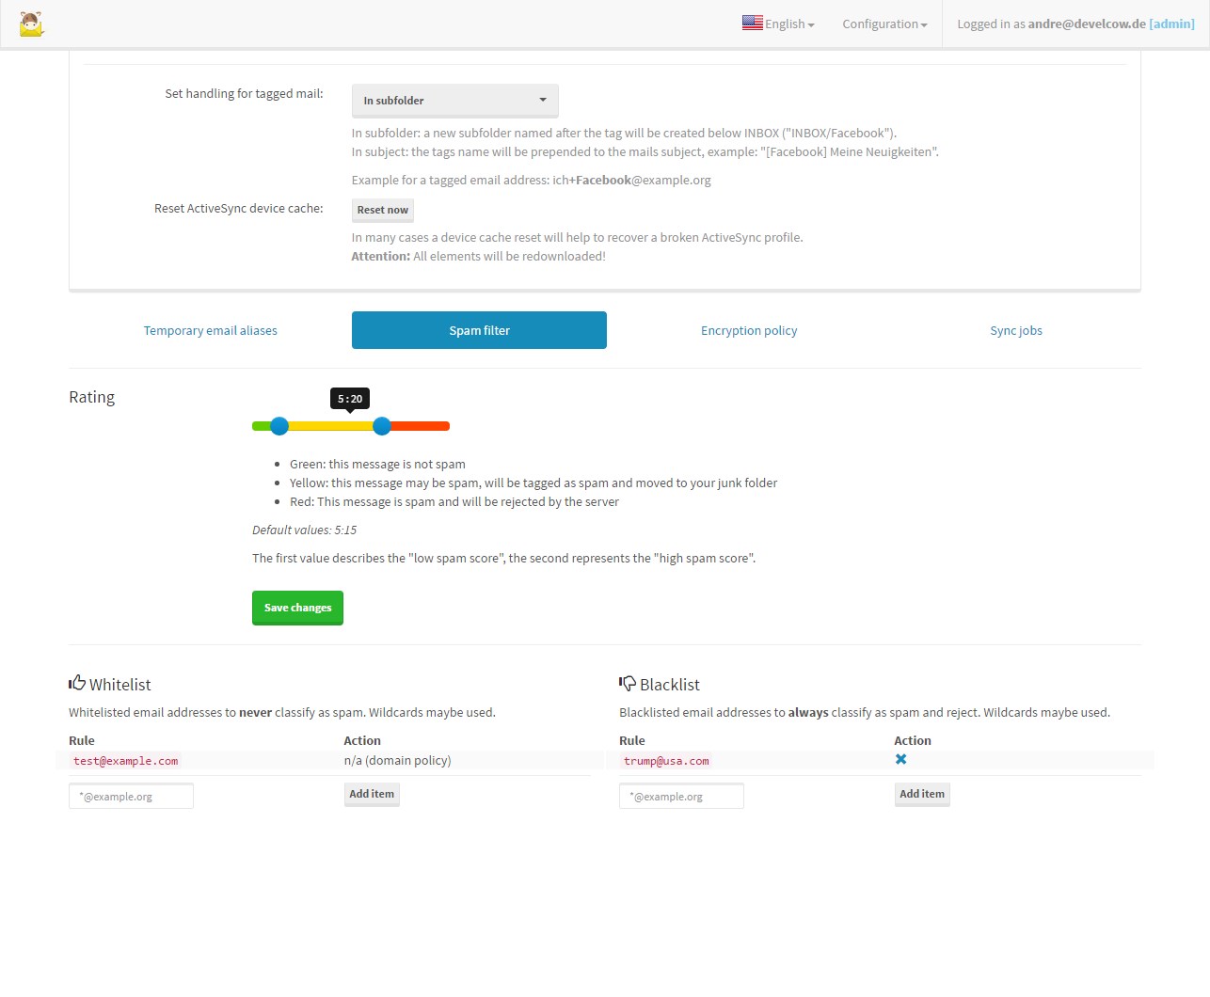Click the green Save changes button
Screen dimensions: 1210x997
297,608
